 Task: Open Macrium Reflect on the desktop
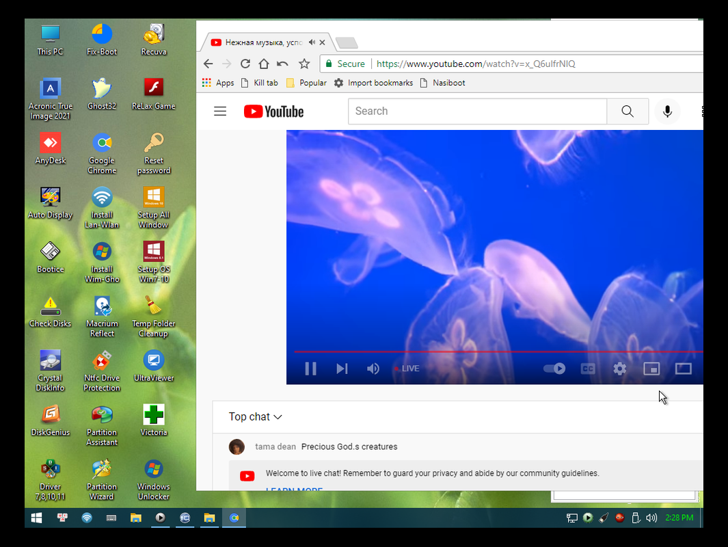[102, 317]
